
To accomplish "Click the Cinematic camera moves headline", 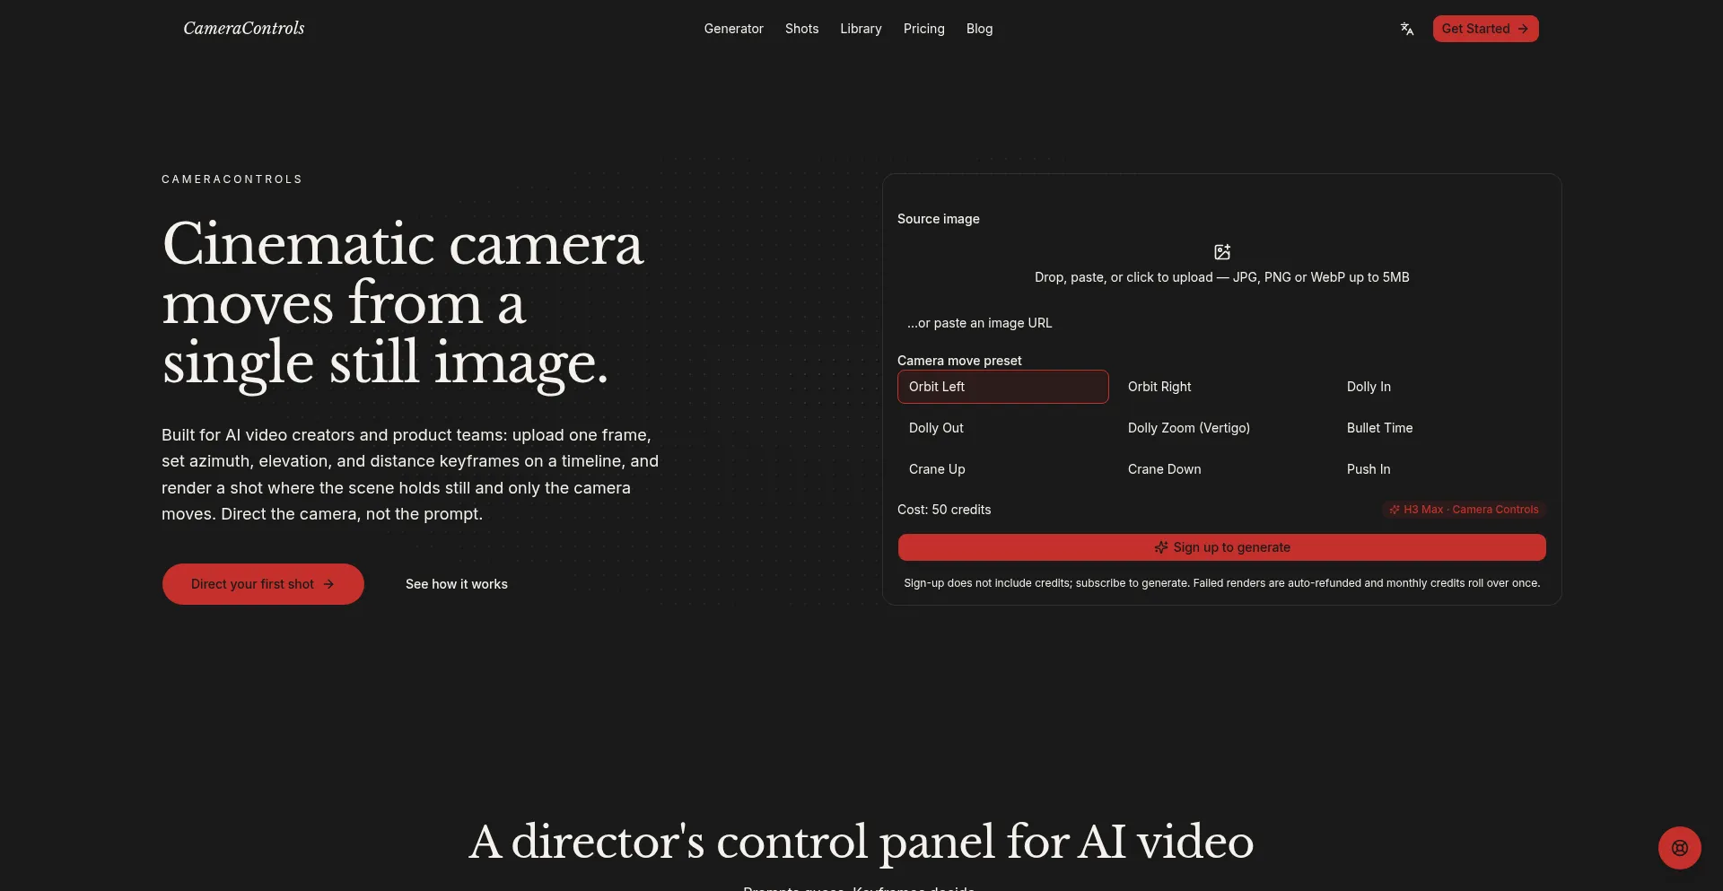I will [403, 304].
